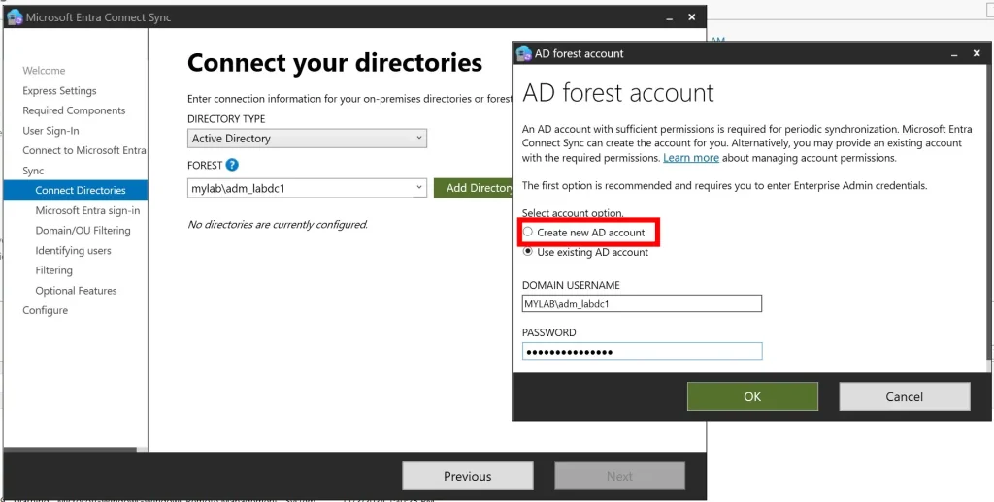This screenshot has height=502, width=994.
Task: Click the 'Connect your directories' heading
Action: 335,63
